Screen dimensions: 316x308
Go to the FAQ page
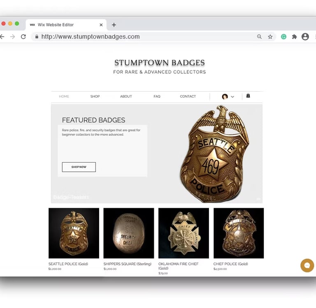click(157, 97)
